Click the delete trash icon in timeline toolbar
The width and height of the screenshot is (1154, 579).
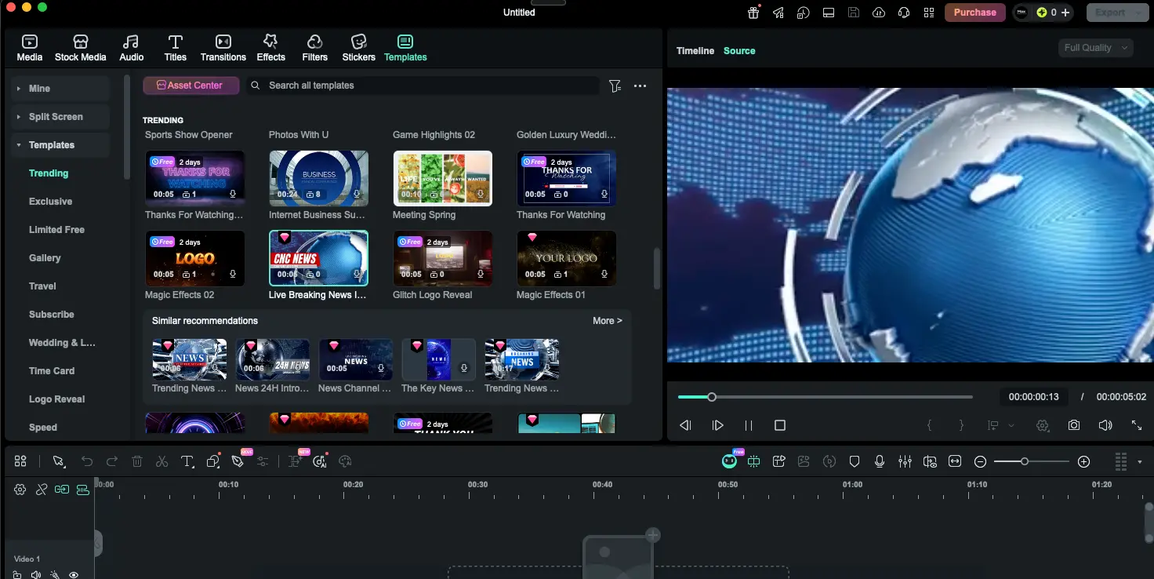pos(137,461)
